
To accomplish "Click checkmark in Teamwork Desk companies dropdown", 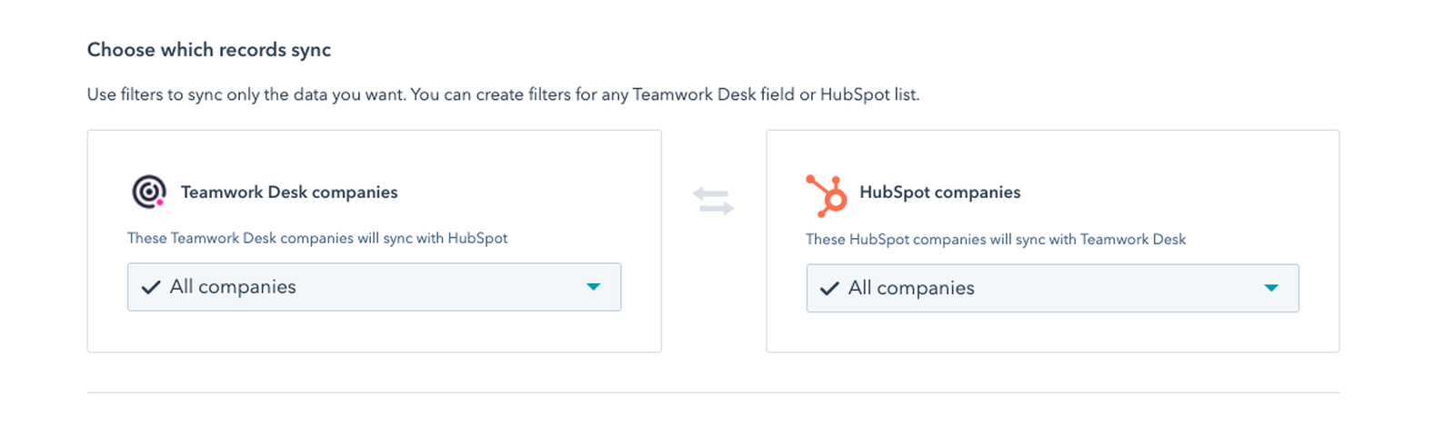I will tap(151, 288).
